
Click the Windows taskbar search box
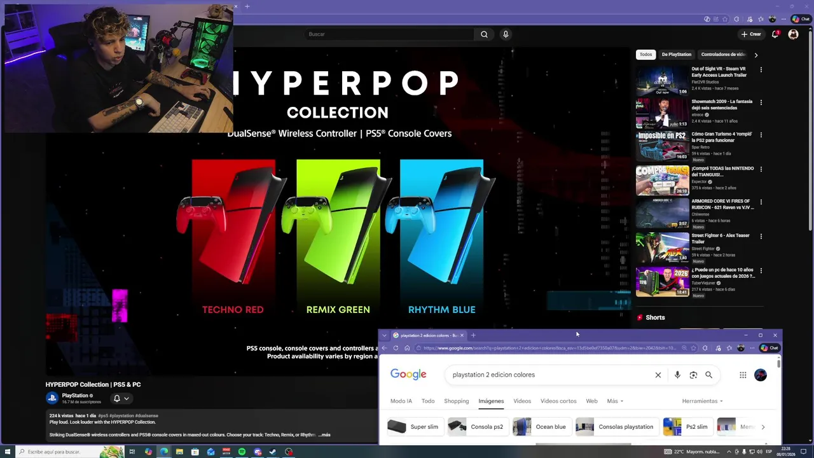click(x=69, y=452)
